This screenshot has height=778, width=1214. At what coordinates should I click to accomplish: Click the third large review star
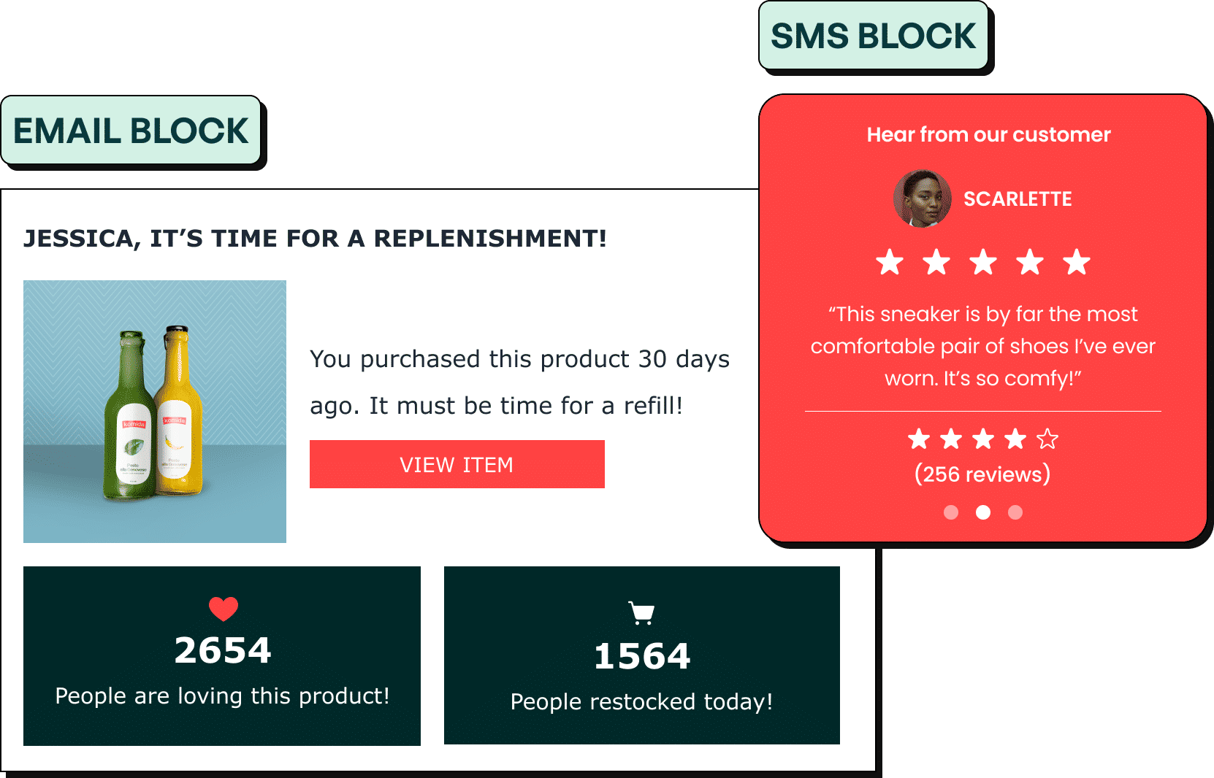point(983,262)
